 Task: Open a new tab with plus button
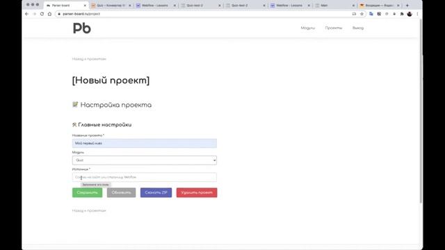[407, 6]
